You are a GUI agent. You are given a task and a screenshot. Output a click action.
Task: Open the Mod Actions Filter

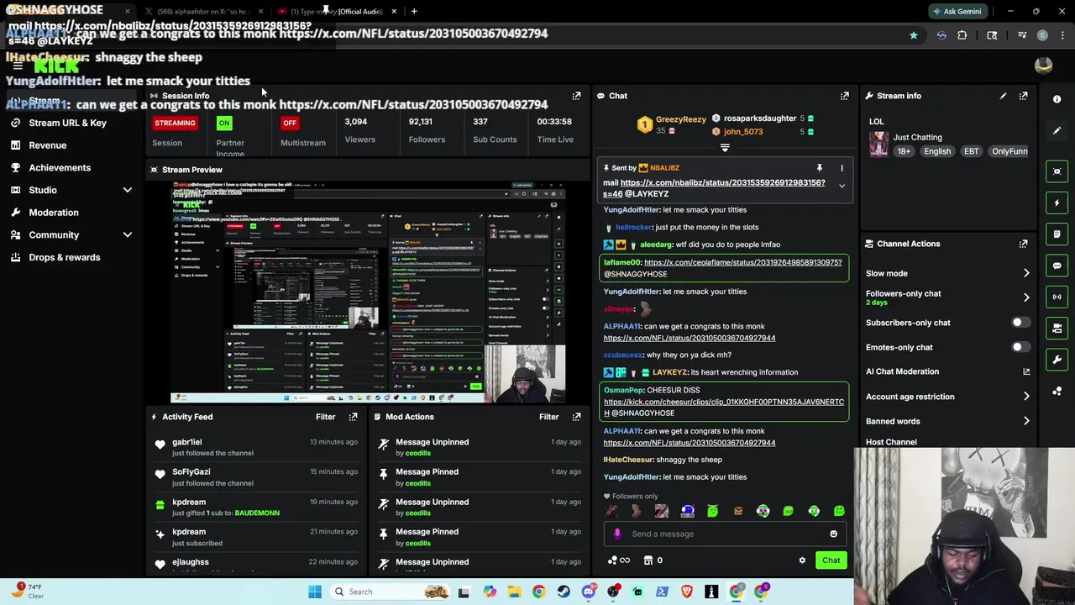[x=548, y=417]
